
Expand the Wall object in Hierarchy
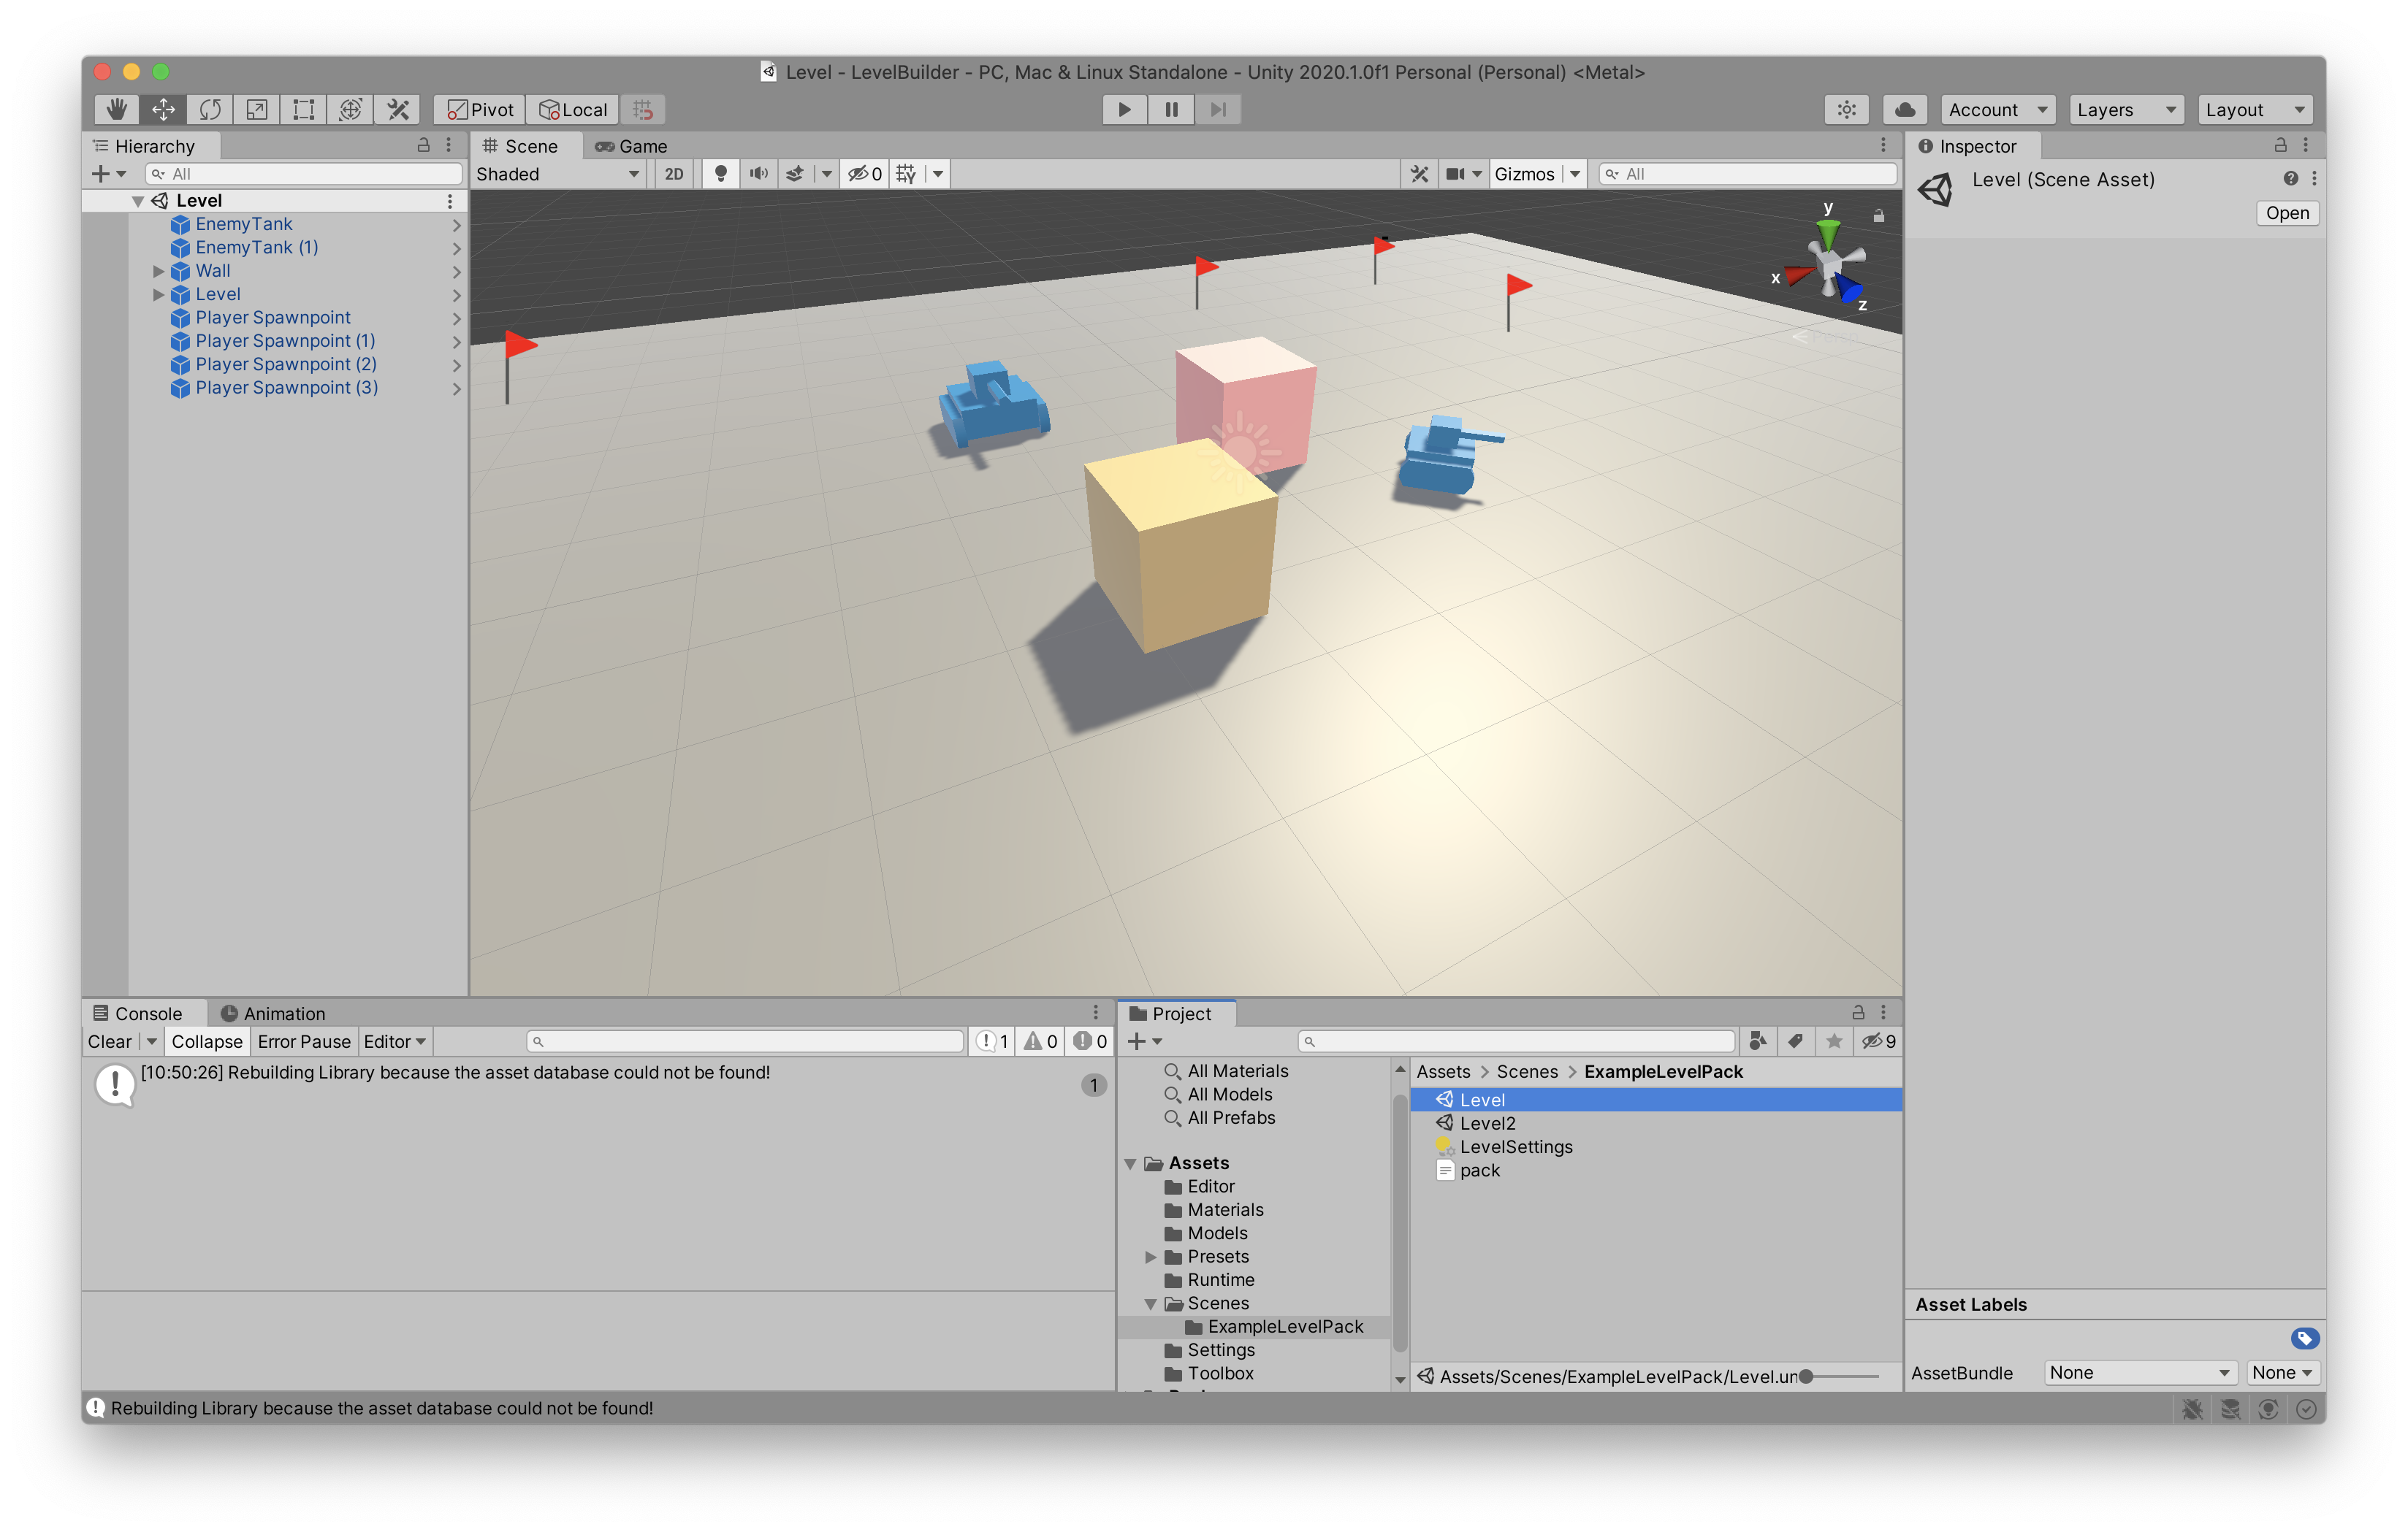click(158, 271)
